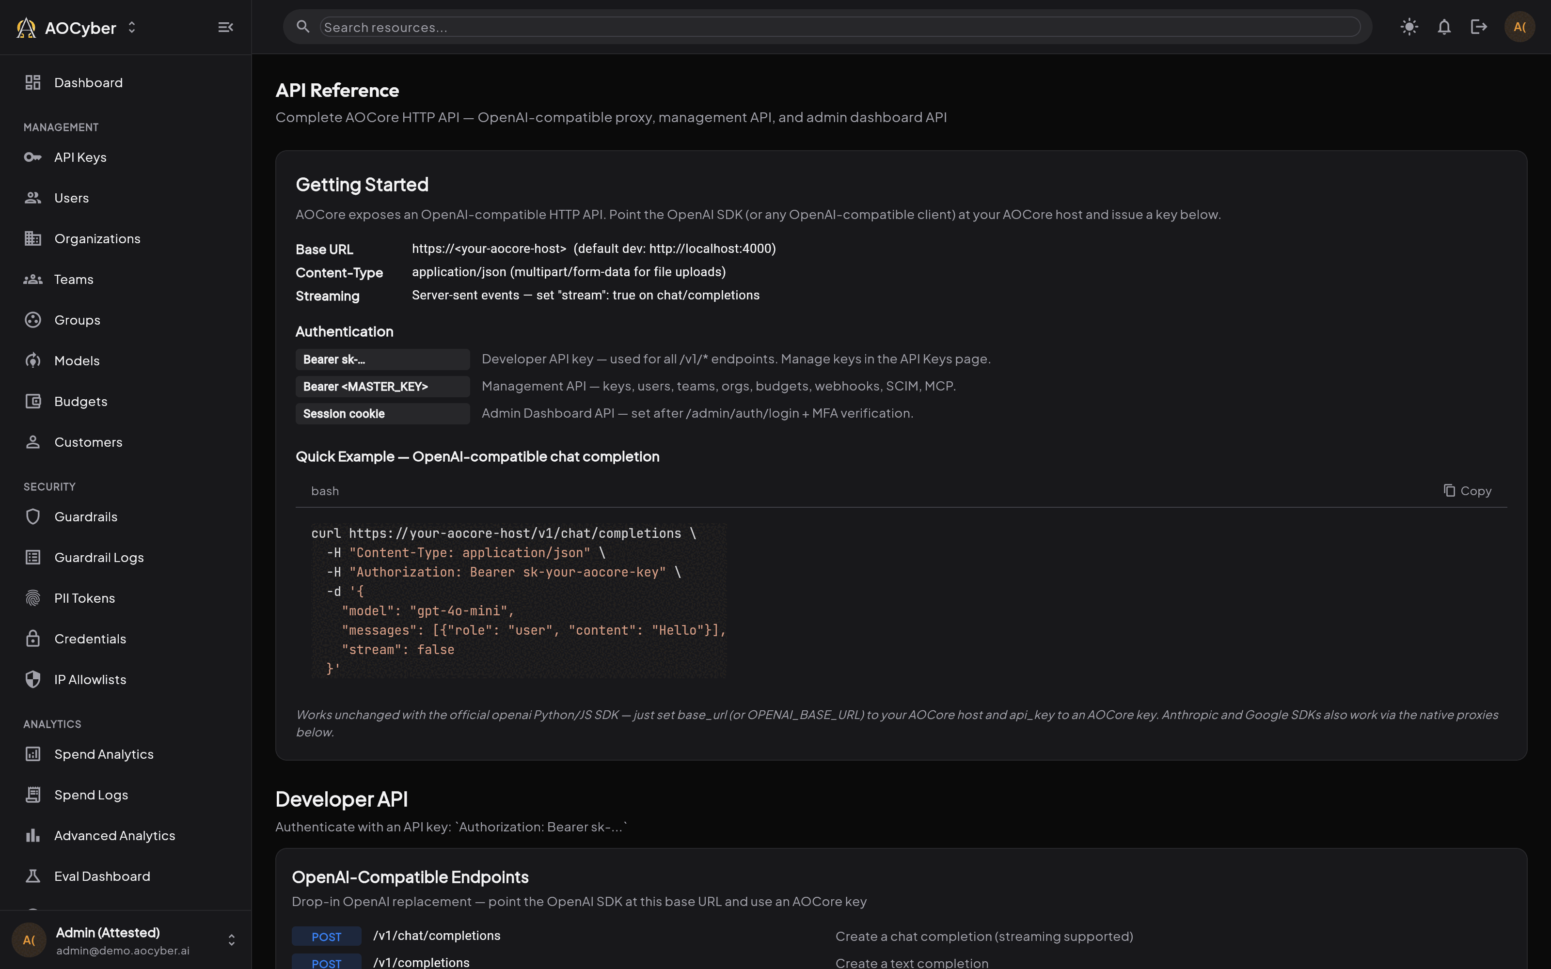Open notifications bell icon
This screenshot has height=969, width=1551.
click(x=1444, y=27)
